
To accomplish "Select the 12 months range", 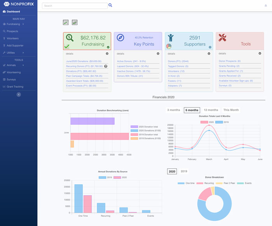I will [x=211, y=110].
